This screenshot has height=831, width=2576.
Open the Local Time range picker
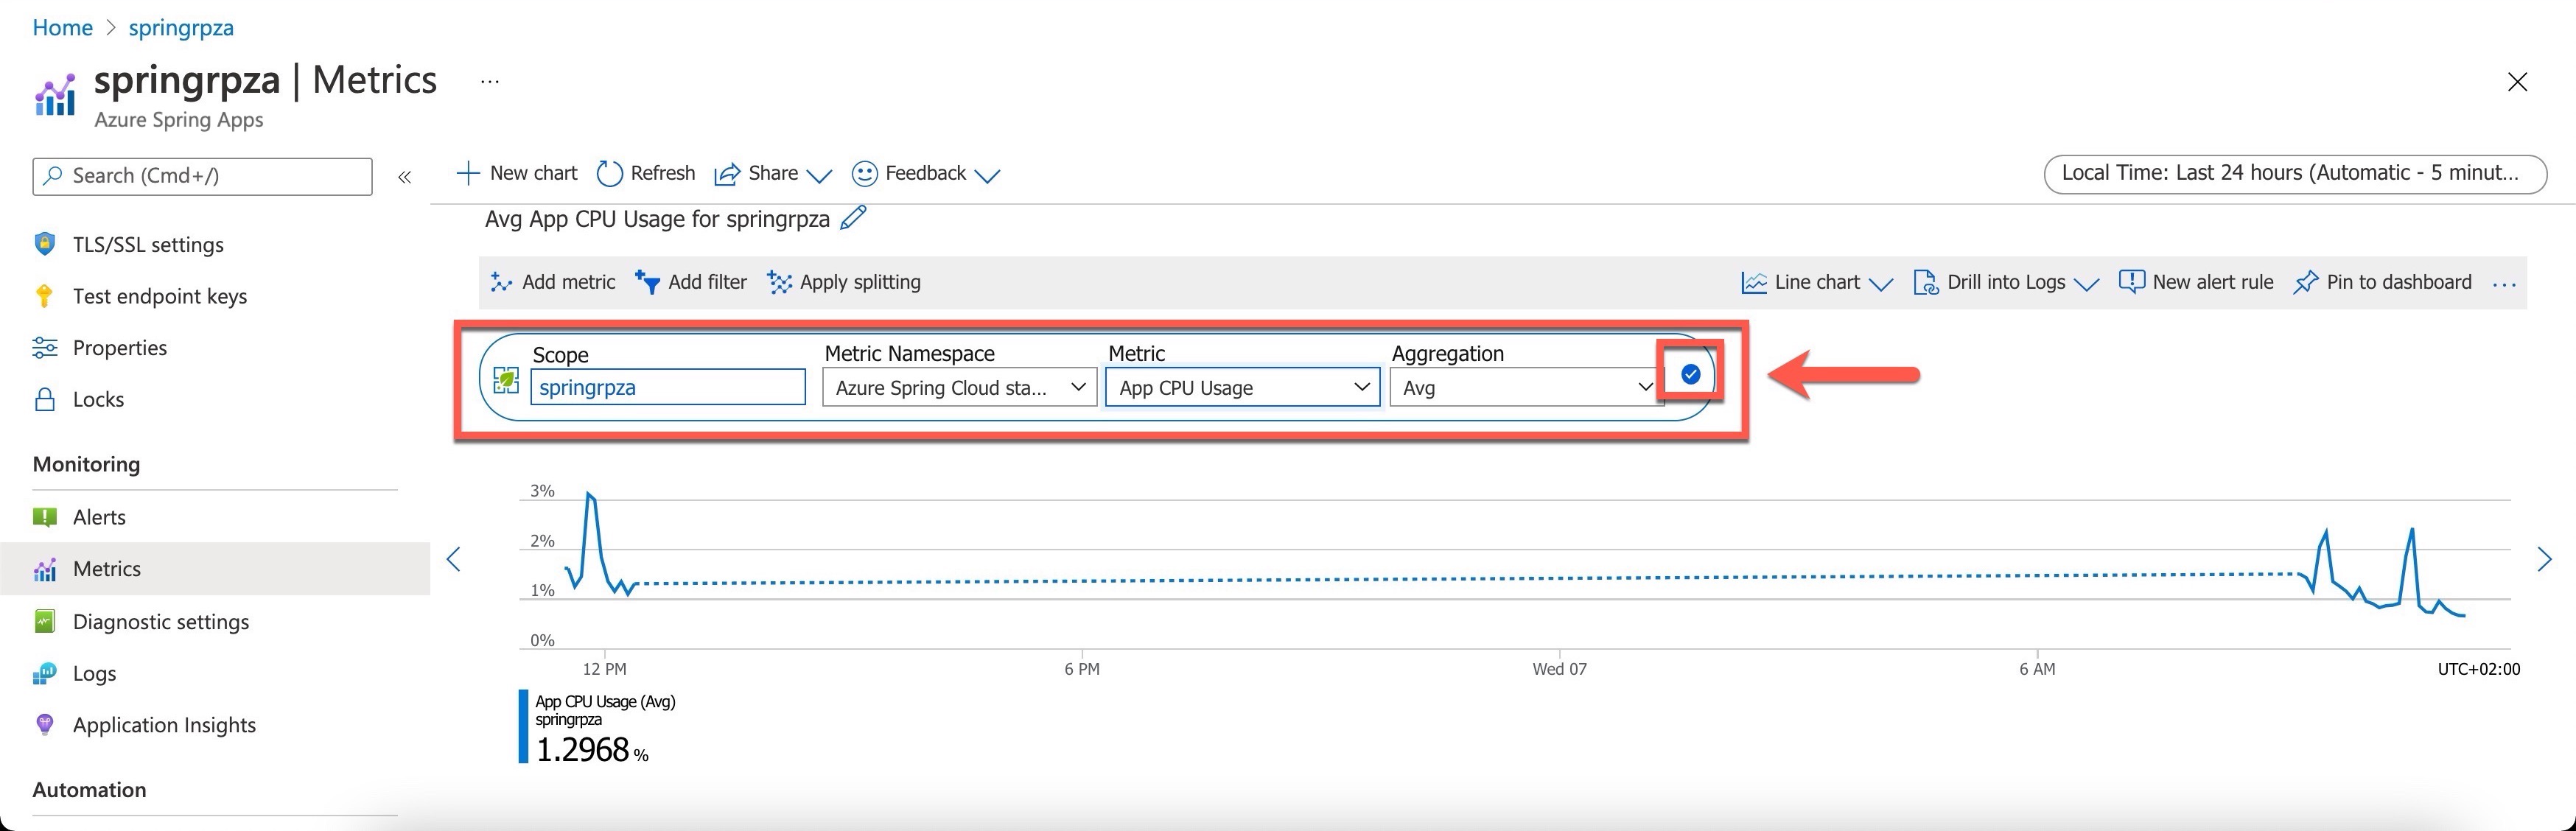pyautogui.click(x=2295, y=173)
